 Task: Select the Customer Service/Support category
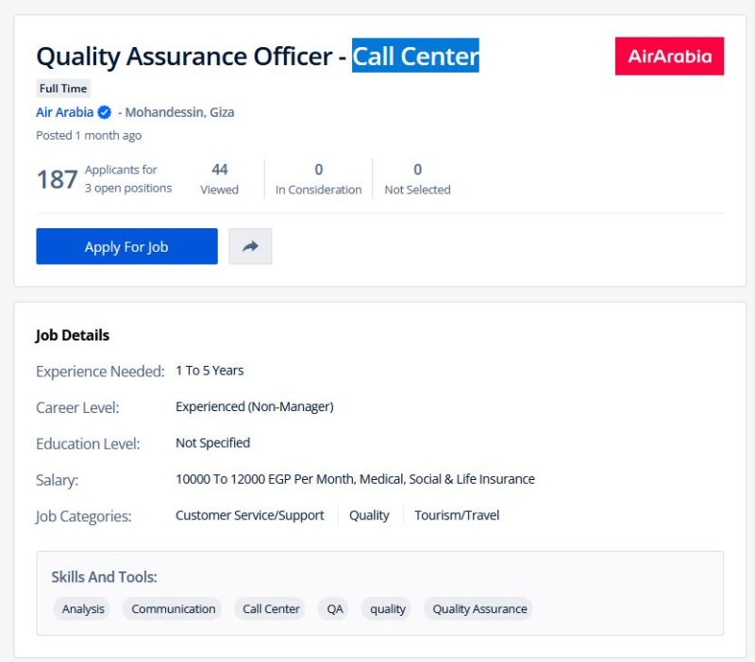pos(249,515)
